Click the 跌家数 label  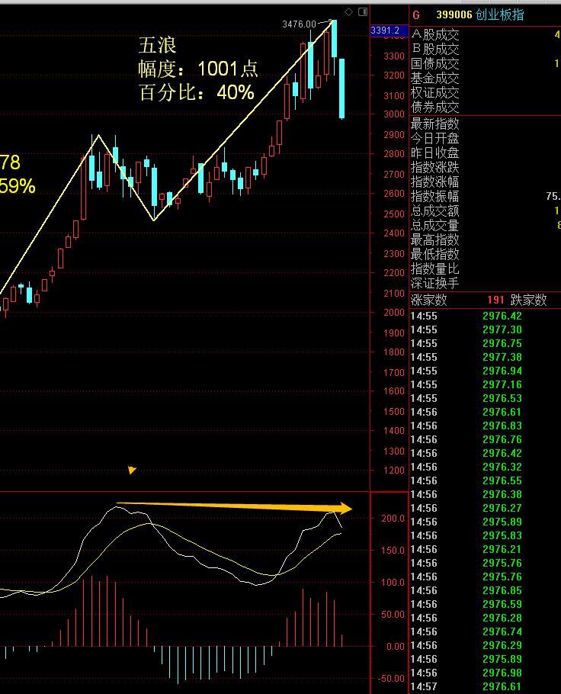point(529,300)
